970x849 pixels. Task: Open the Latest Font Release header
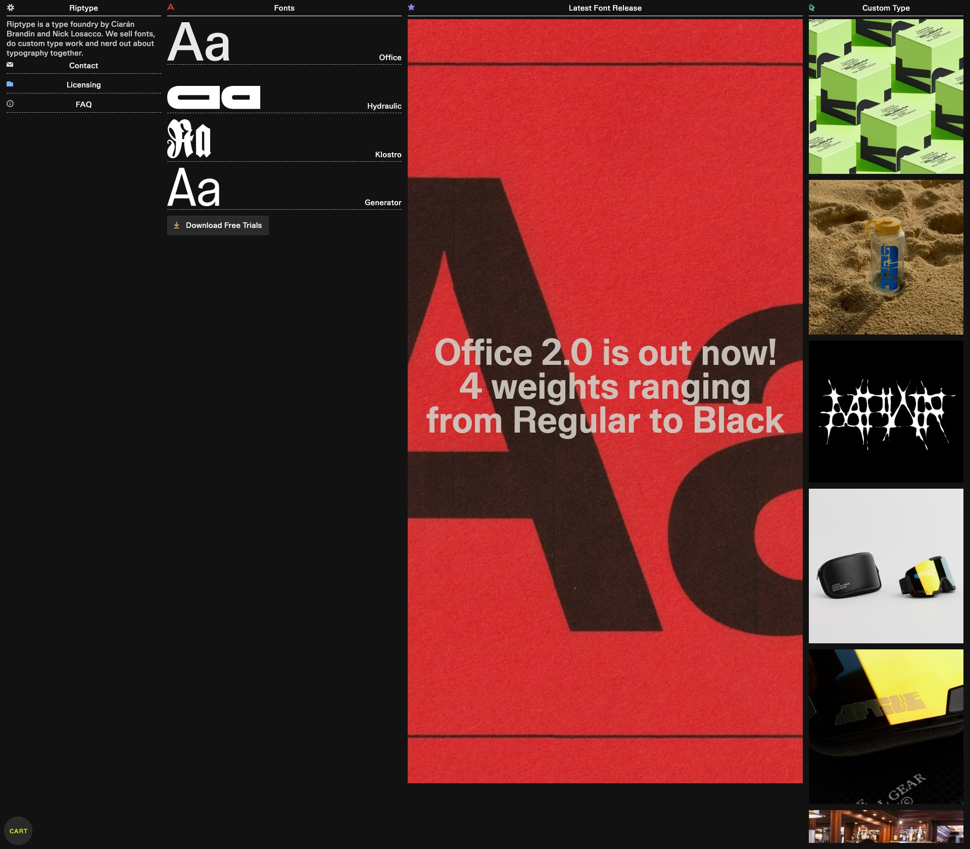point(605,8)
